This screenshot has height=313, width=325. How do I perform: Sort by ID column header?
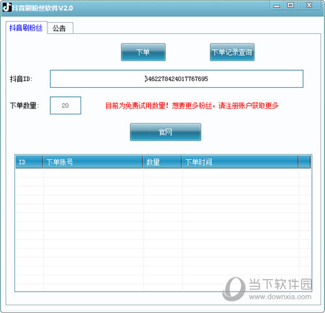(x=29, y=162)
